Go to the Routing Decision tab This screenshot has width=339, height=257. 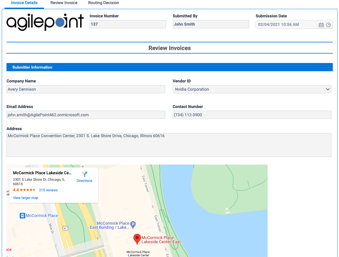(x=104, y=3)
